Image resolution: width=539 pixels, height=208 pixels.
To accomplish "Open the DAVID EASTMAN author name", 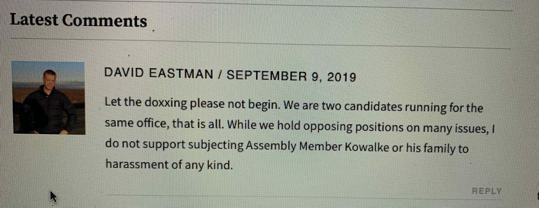I will (x=159, y=73).
